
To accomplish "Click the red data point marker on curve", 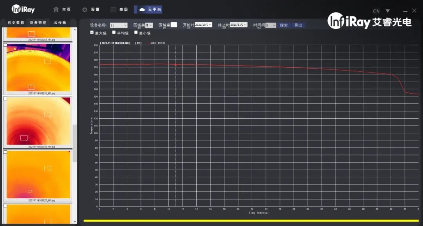I will coord(175,64).
